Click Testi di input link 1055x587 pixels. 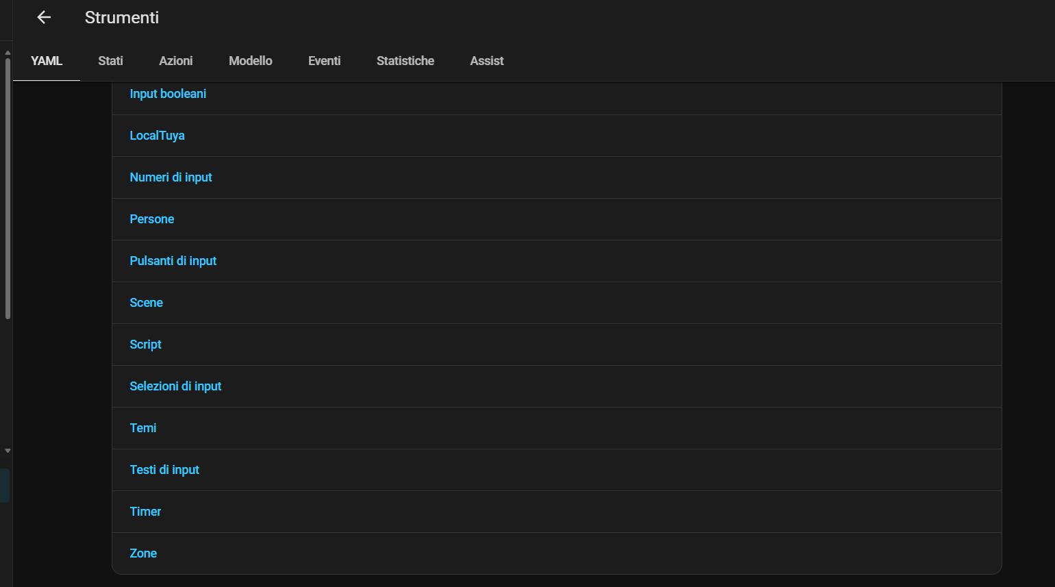pos(164,470)
